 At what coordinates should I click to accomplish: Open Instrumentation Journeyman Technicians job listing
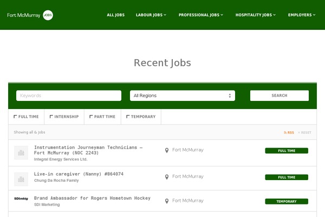pyautogui.click(x=88, y=150)
